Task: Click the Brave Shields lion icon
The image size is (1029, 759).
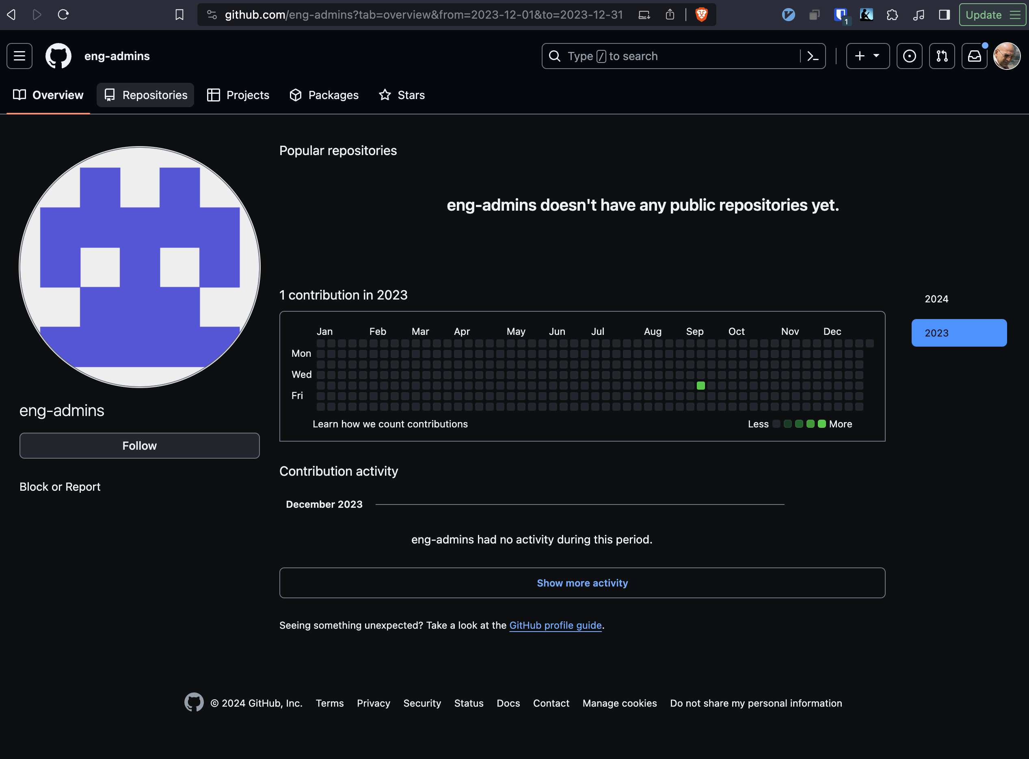Action: (x=701, y=15)
